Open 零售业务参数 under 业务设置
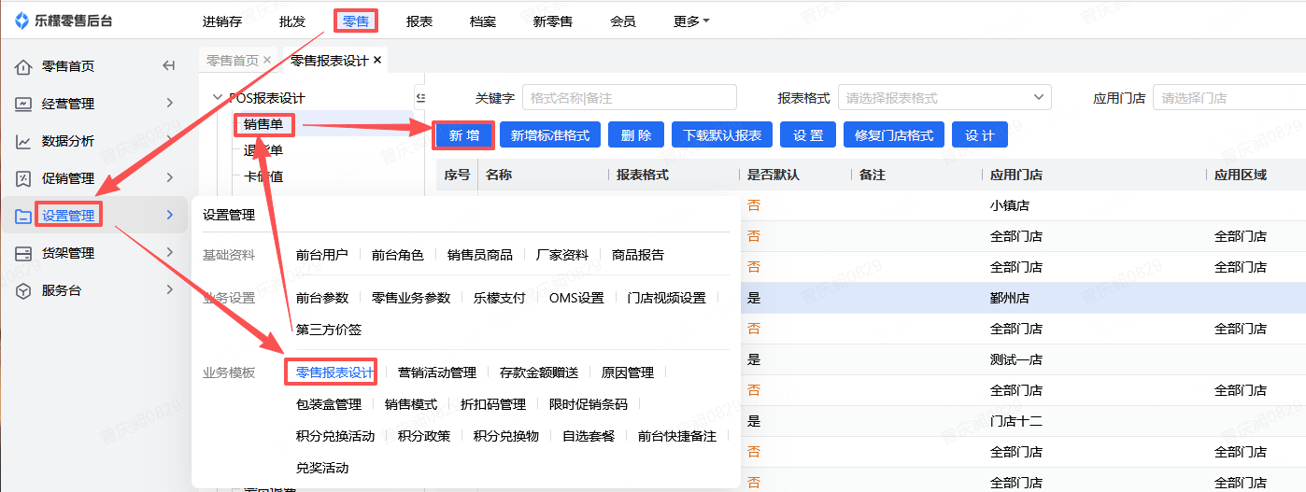The width and height of the screenshot is (1306, 492). [411, 298]
